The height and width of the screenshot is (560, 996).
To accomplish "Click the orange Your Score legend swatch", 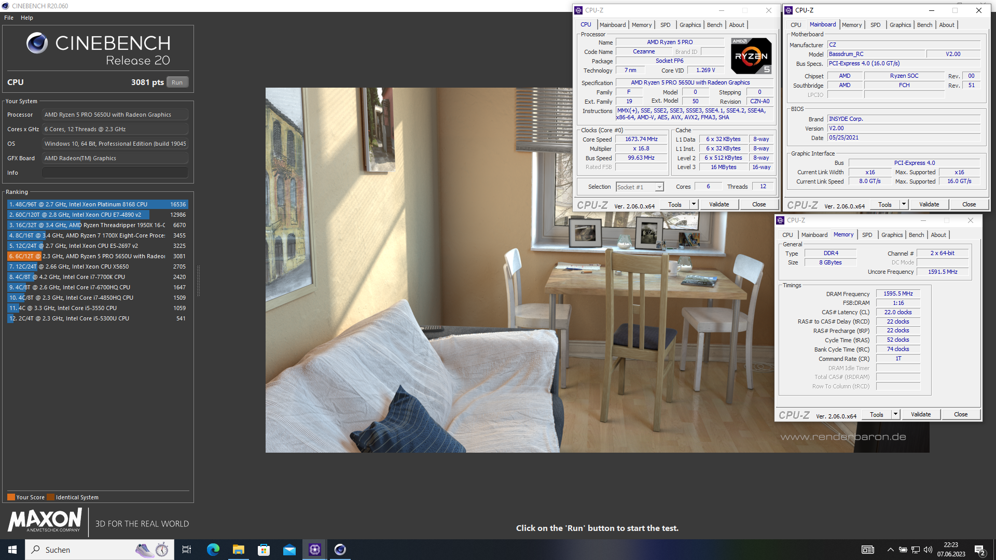I will (11, 497).
